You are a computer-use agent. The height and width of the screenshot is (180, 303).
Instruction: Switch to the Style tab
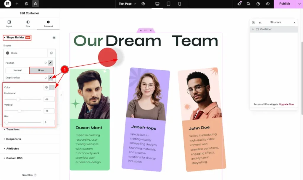coord(28,24)
